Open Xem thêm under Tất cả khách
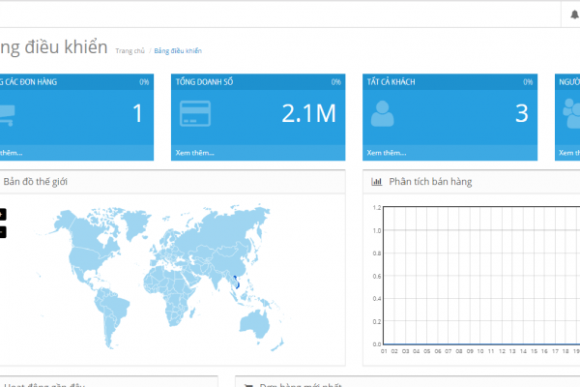 387,153
